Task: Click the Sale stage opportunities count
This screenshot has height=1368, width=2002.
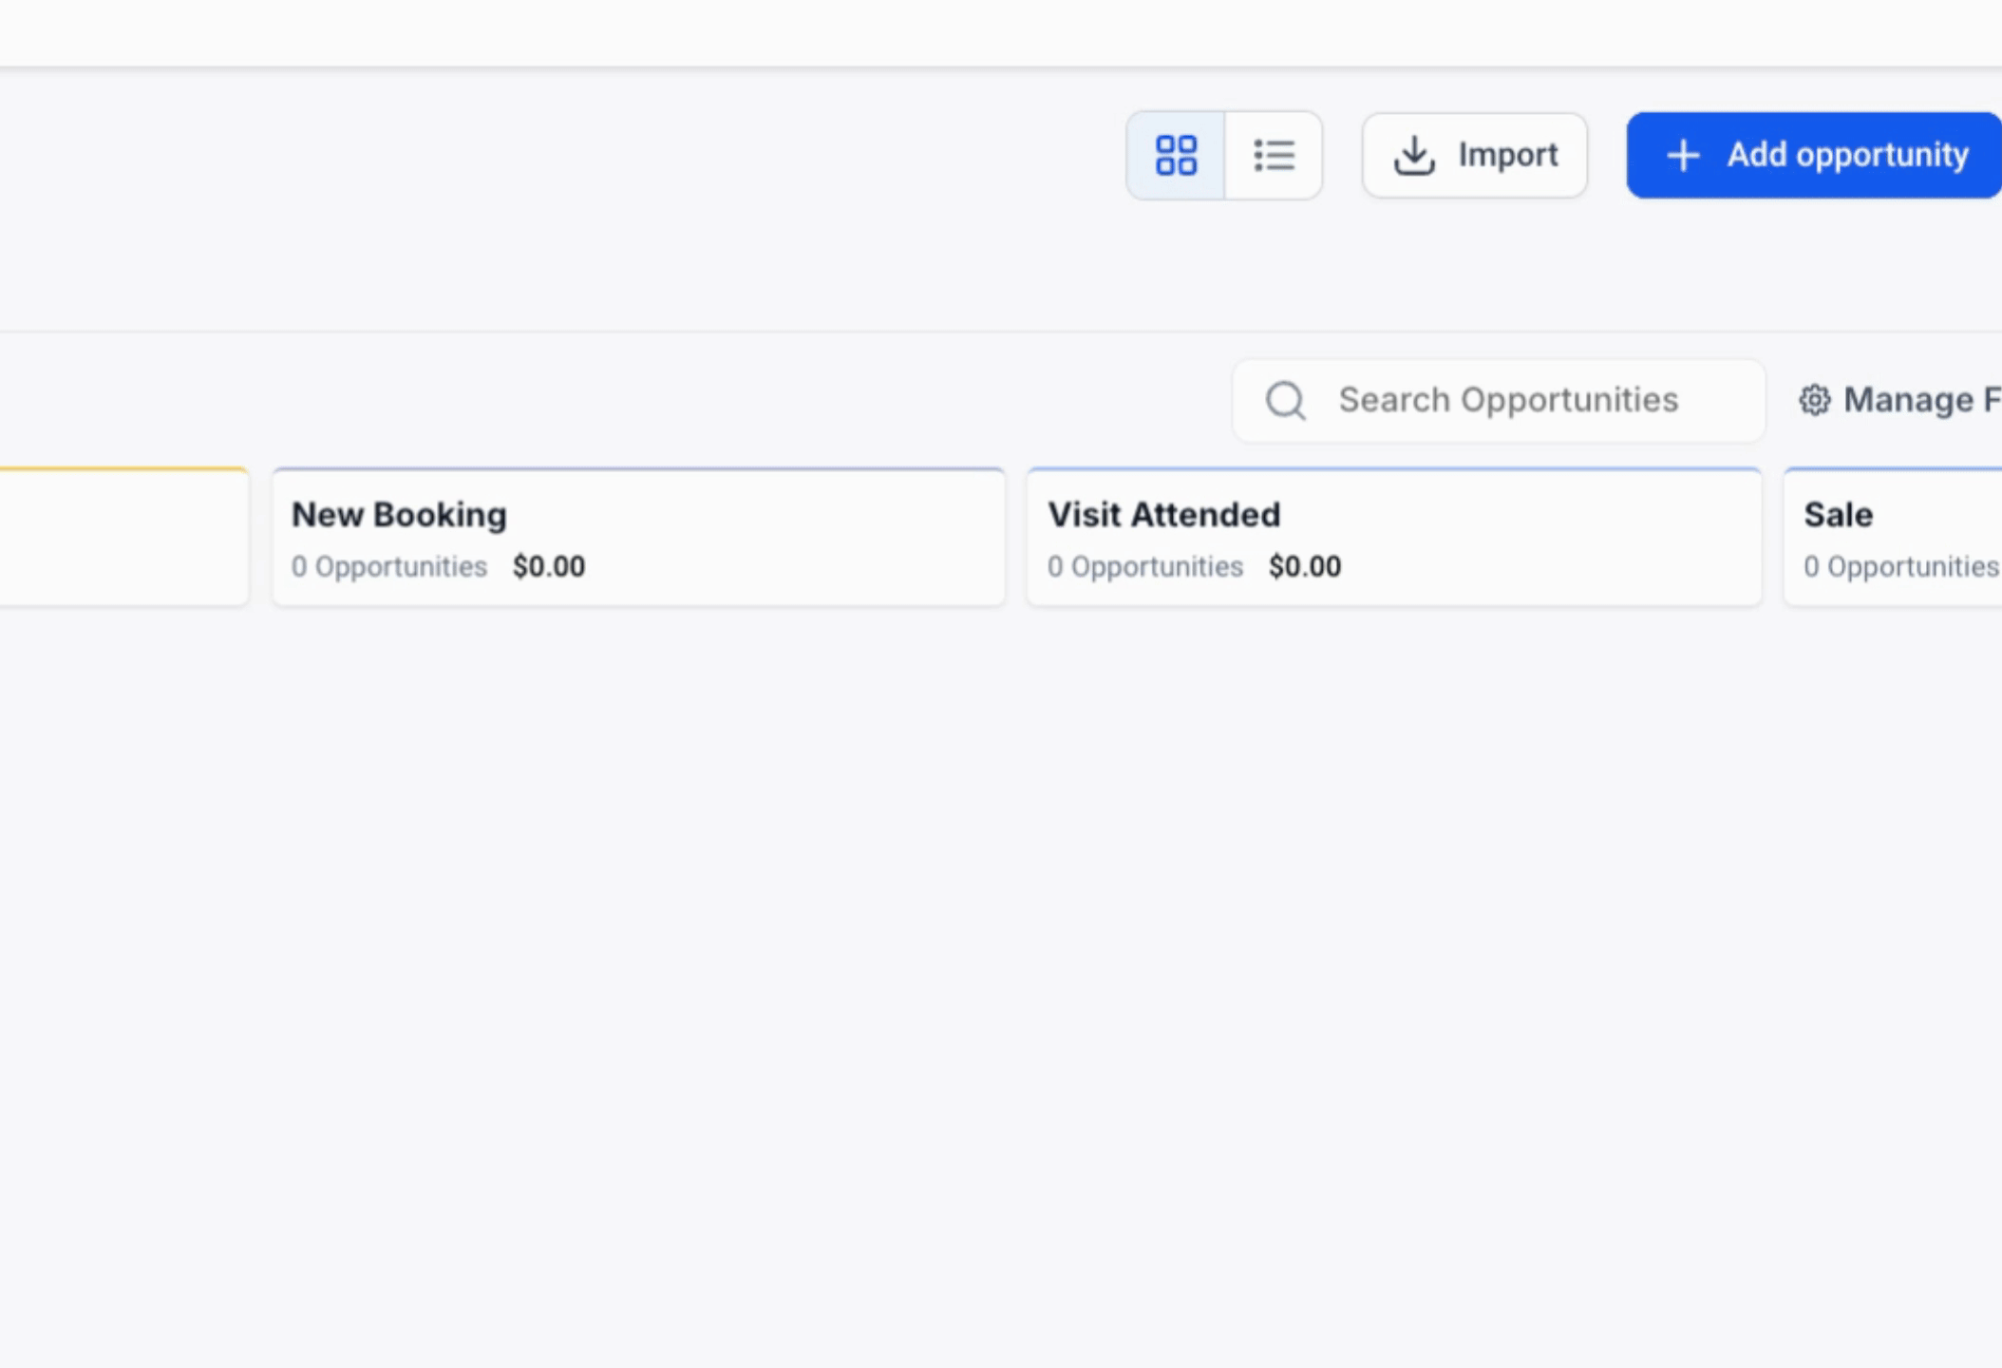Action: pos(1900,566)
